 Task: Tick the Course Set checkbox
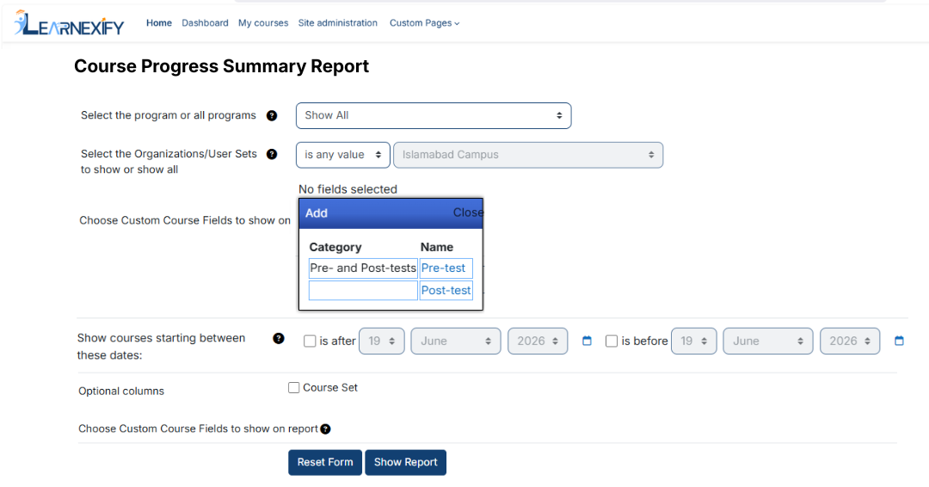tap(294, 387)
